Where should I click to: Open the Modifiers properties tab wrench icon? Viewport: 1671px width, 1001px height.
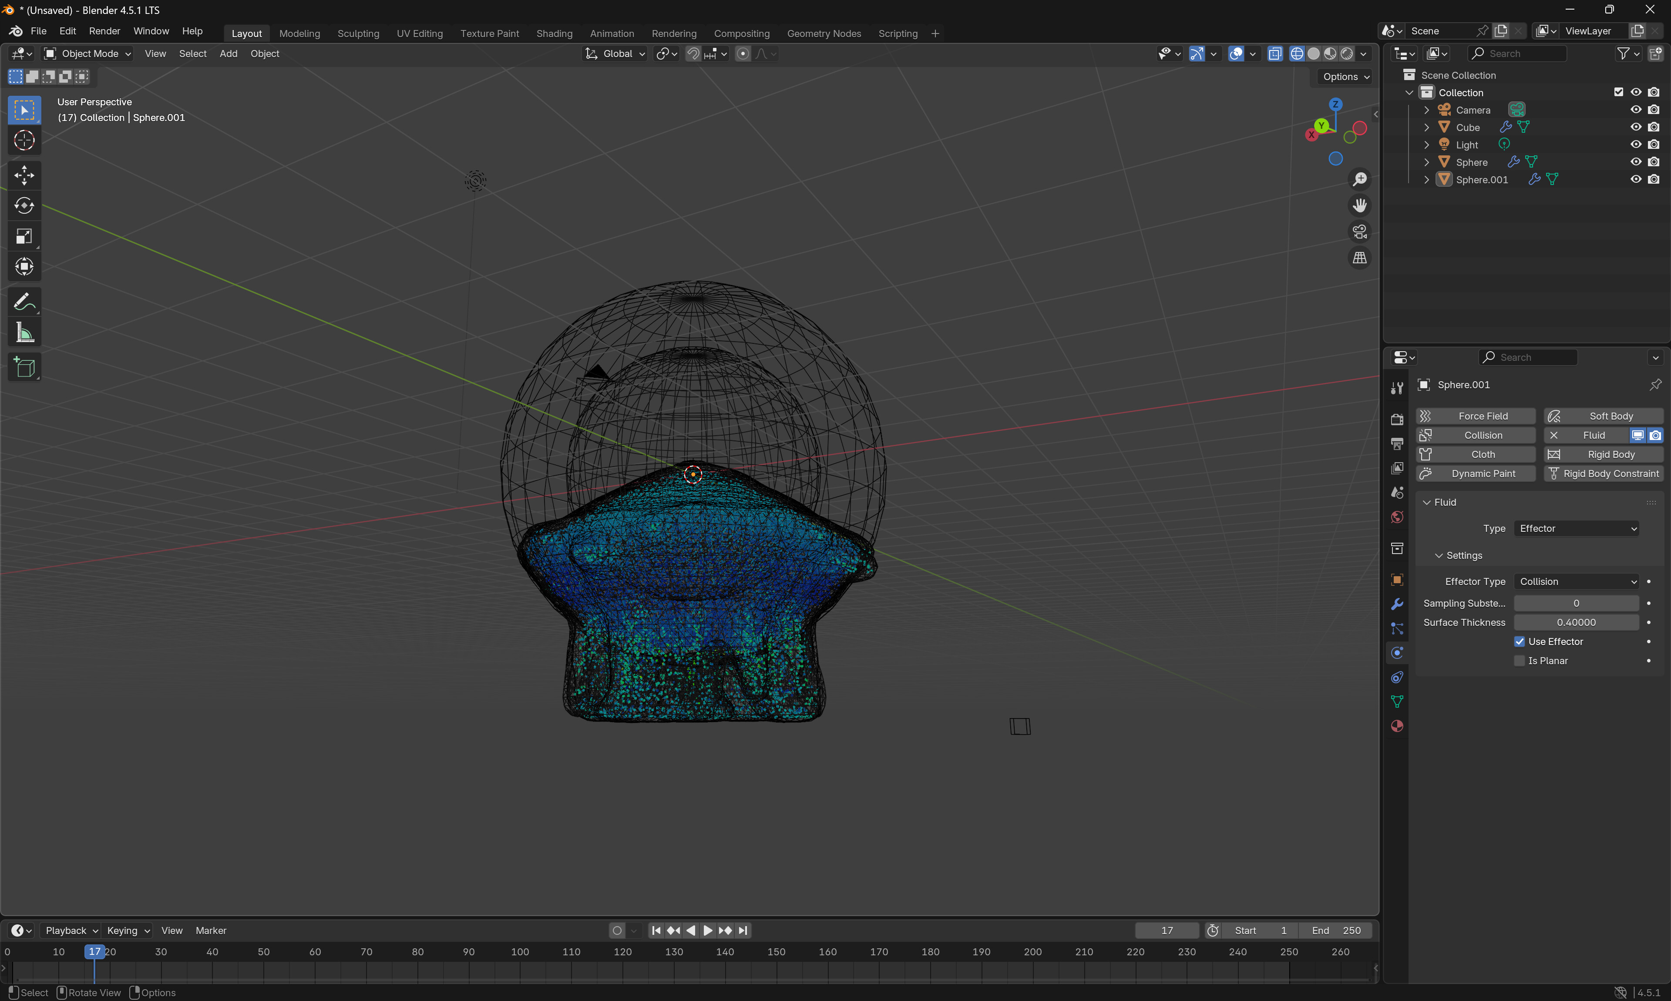(x=1396, y=604)
